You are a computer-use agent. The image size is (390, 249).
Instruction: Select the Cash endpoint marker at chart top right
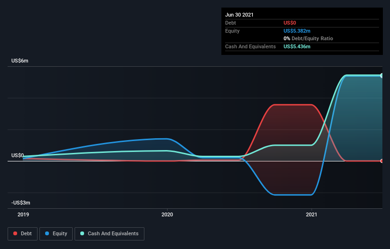pyautogui.click(x=381, y=76)
